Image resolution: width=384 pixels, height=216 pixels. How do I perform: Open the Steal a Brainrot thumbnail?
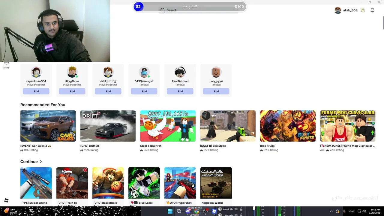[x=168, y=126]
